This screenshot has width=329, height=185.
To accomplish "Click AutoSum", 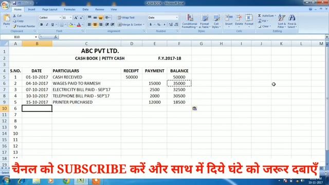I will click(x=267, y=16).
